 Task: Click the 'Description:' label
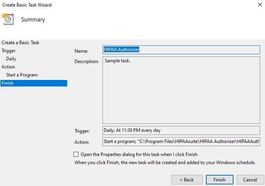click(x=86, y=61)
